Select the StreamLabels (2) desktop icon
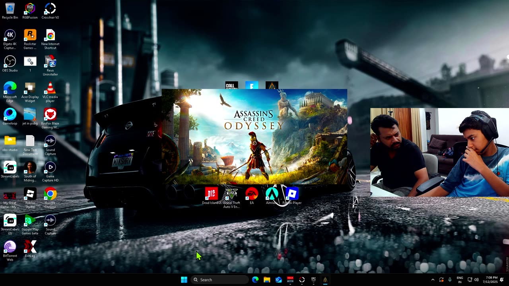The height and width of the screenshot is (286, 509). pyautogui.click(x=10, y=225)
